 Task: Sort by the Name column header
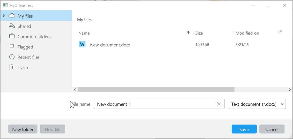point(84,33)
